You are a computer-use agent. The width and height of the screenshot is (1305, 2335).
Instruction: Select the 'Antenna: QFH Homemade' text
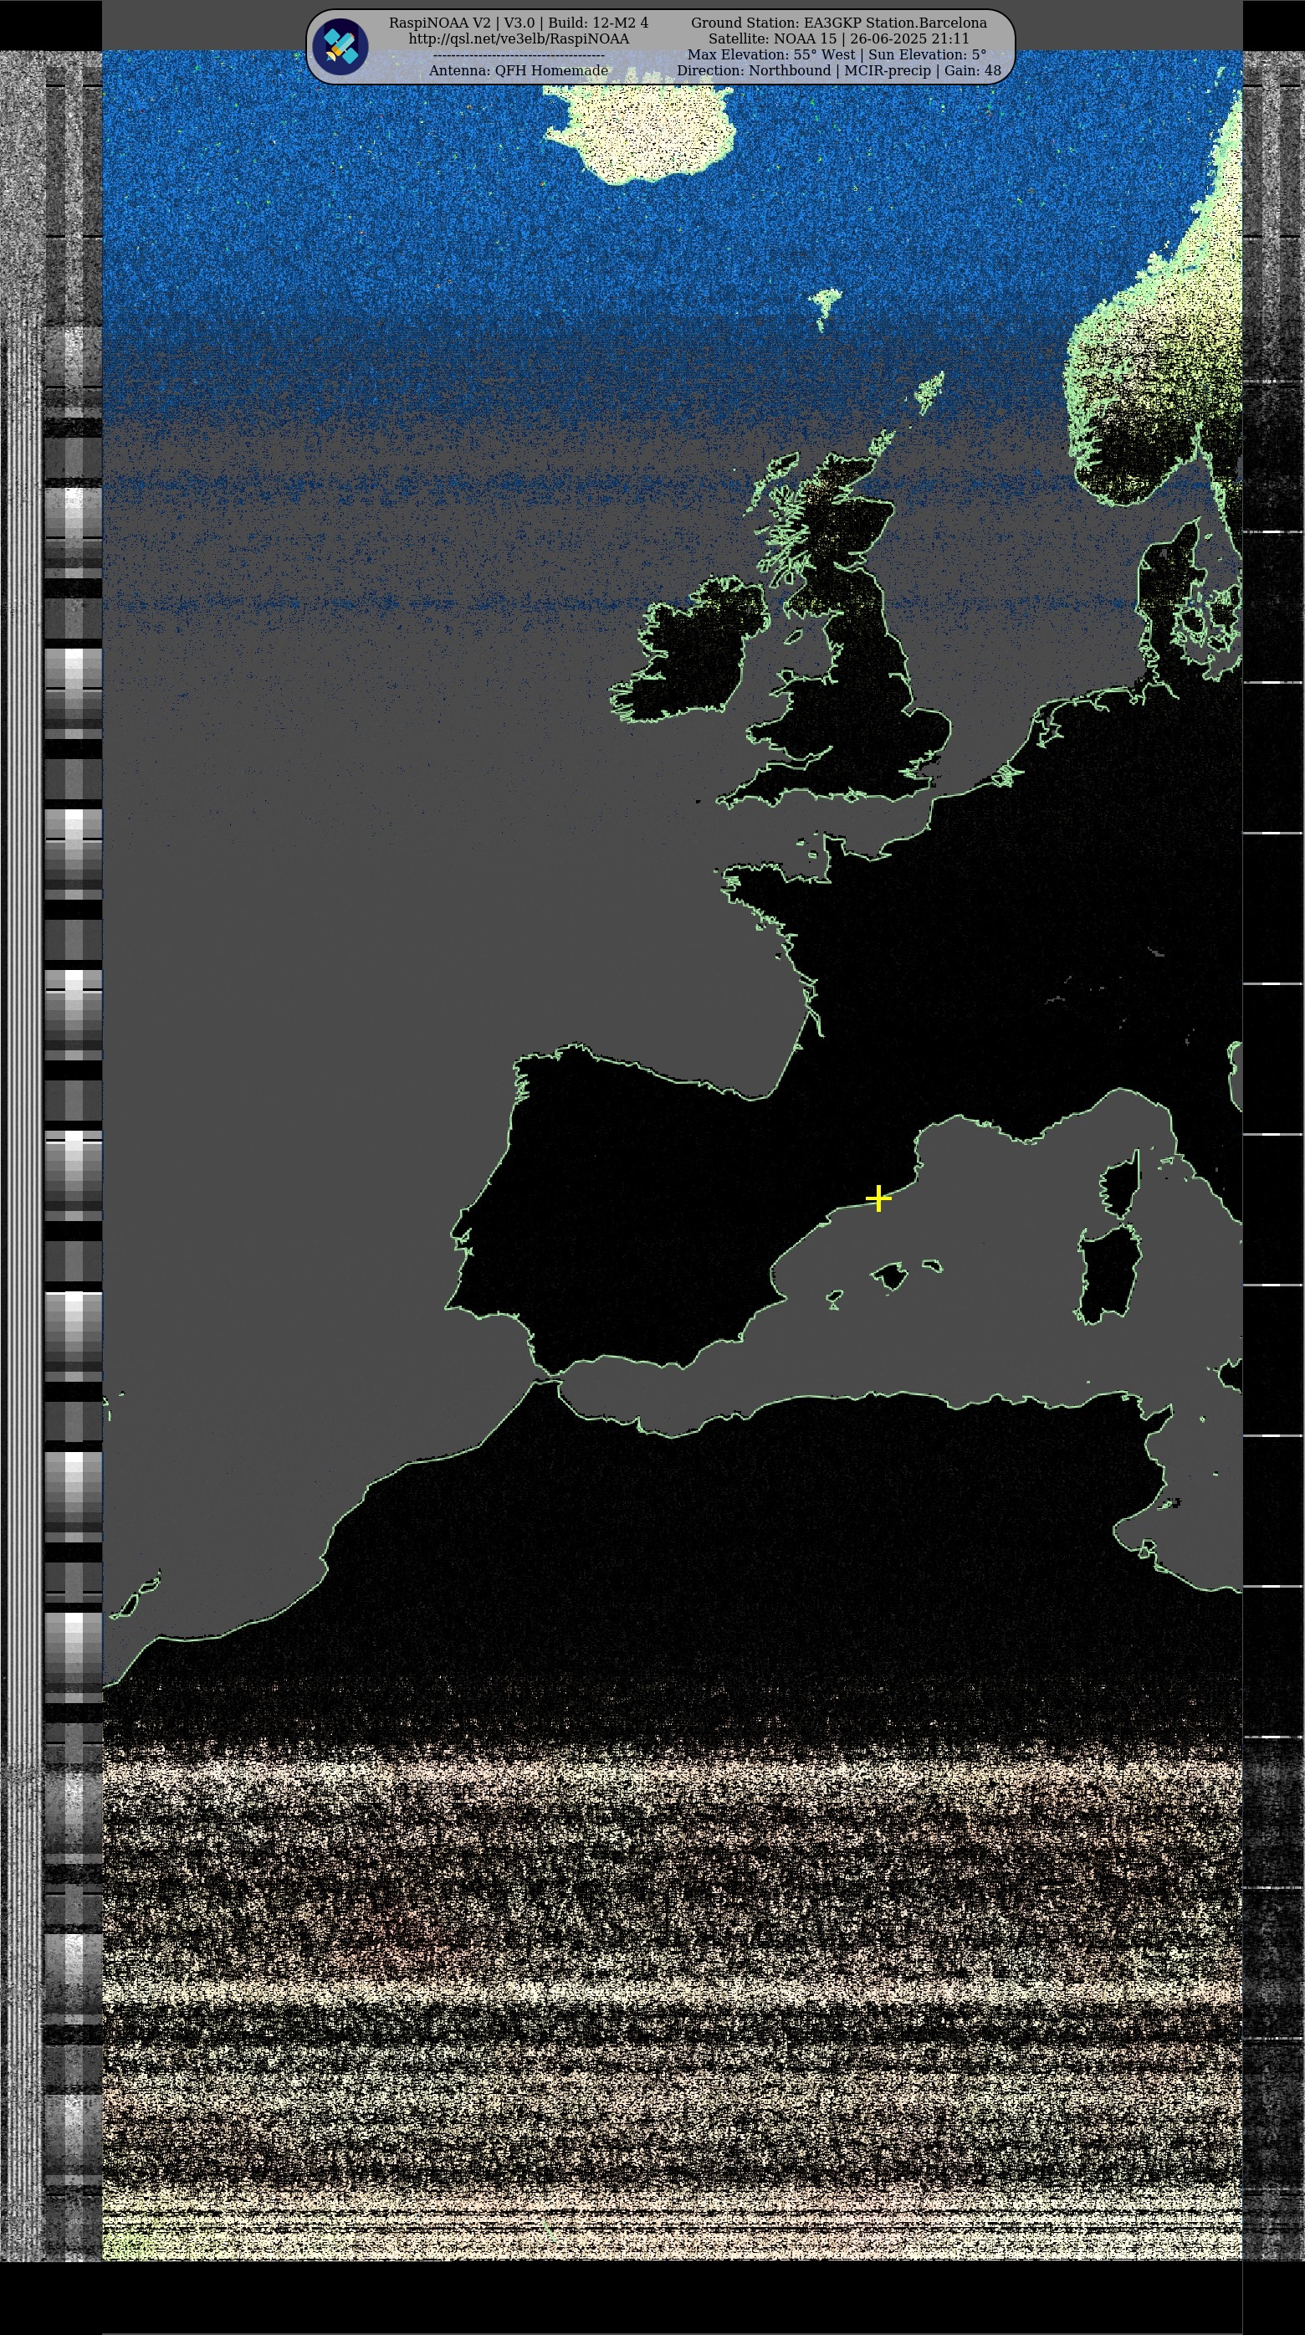[519, 70]
